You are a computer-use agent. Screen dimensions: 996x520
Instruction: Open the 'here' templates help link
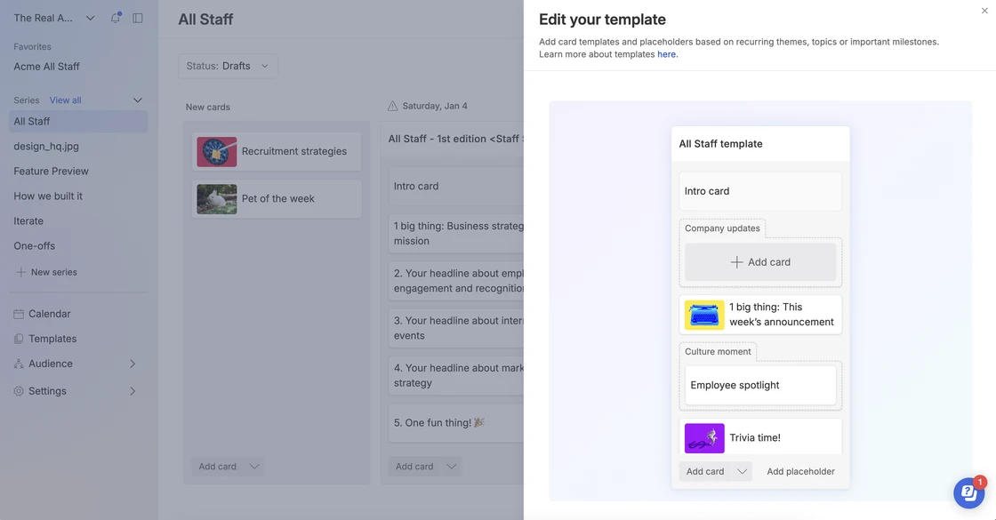pos(666,54)
